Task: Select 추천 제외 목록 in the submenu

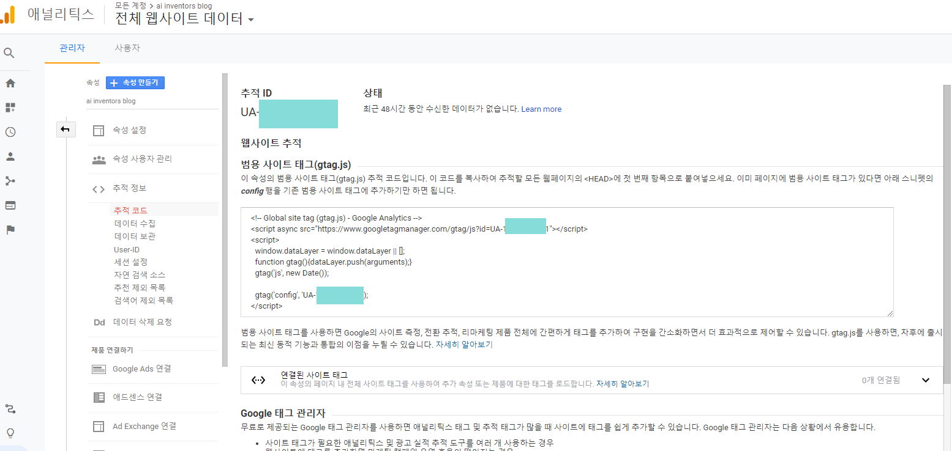Action: point(140,288)
